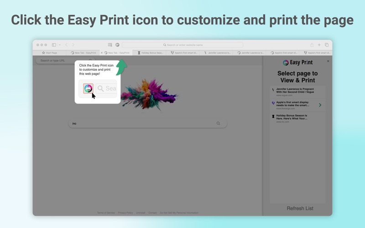Go back with the back arrow
Screen dimensions: 365x228
pyautogui.click(x=66, y=45)
